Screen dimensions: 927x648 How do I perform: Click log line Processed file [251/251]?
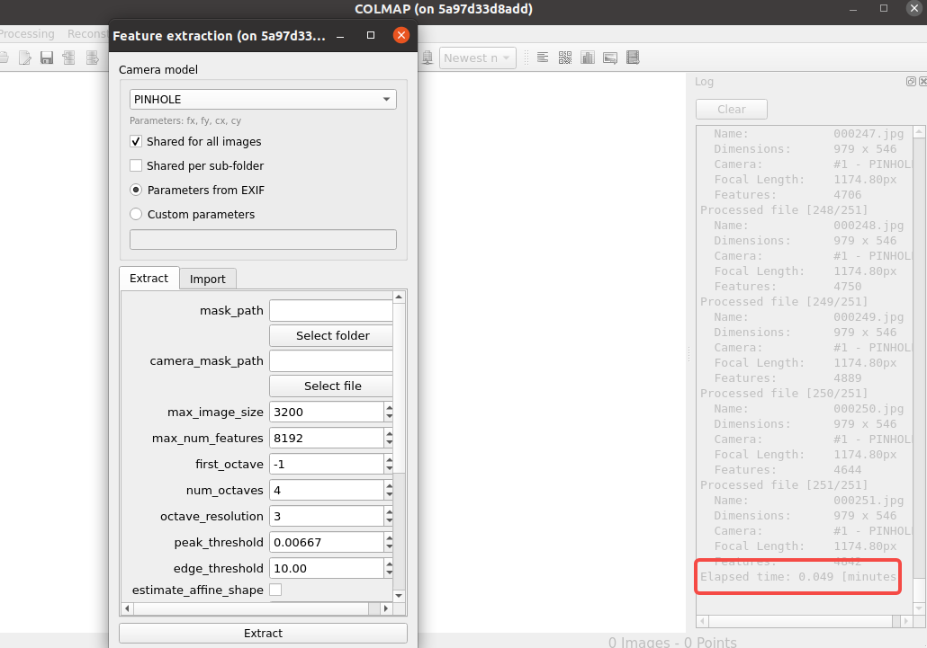point(784,485)
